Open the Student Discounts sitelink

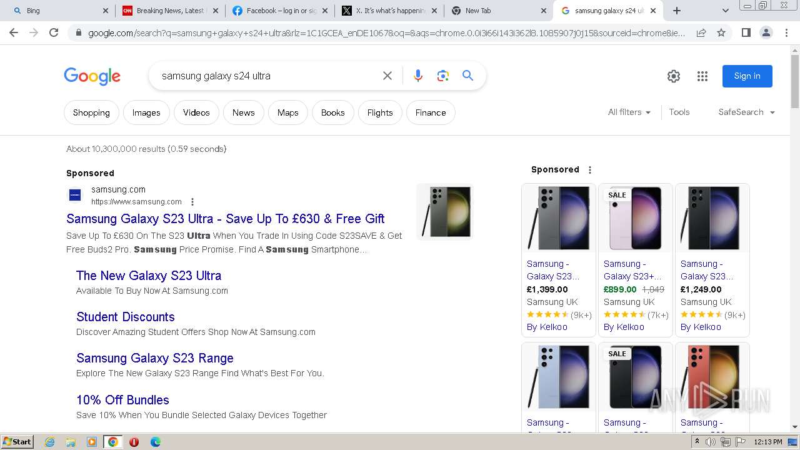[126, 317]
